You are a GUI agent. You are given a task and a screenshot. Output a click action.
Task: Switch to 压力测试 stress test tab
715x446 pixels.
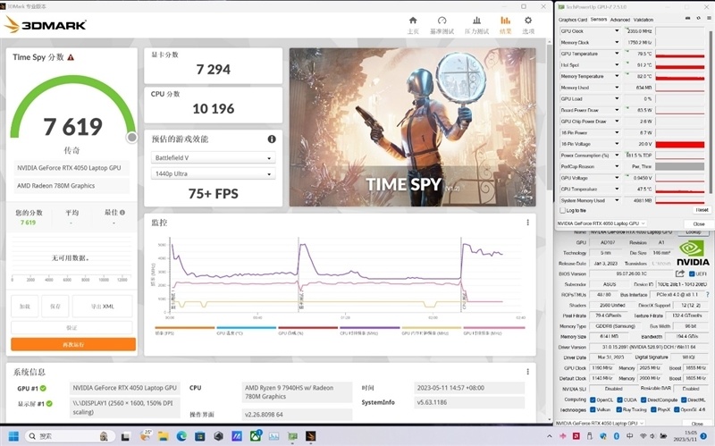tap(476, 26)
